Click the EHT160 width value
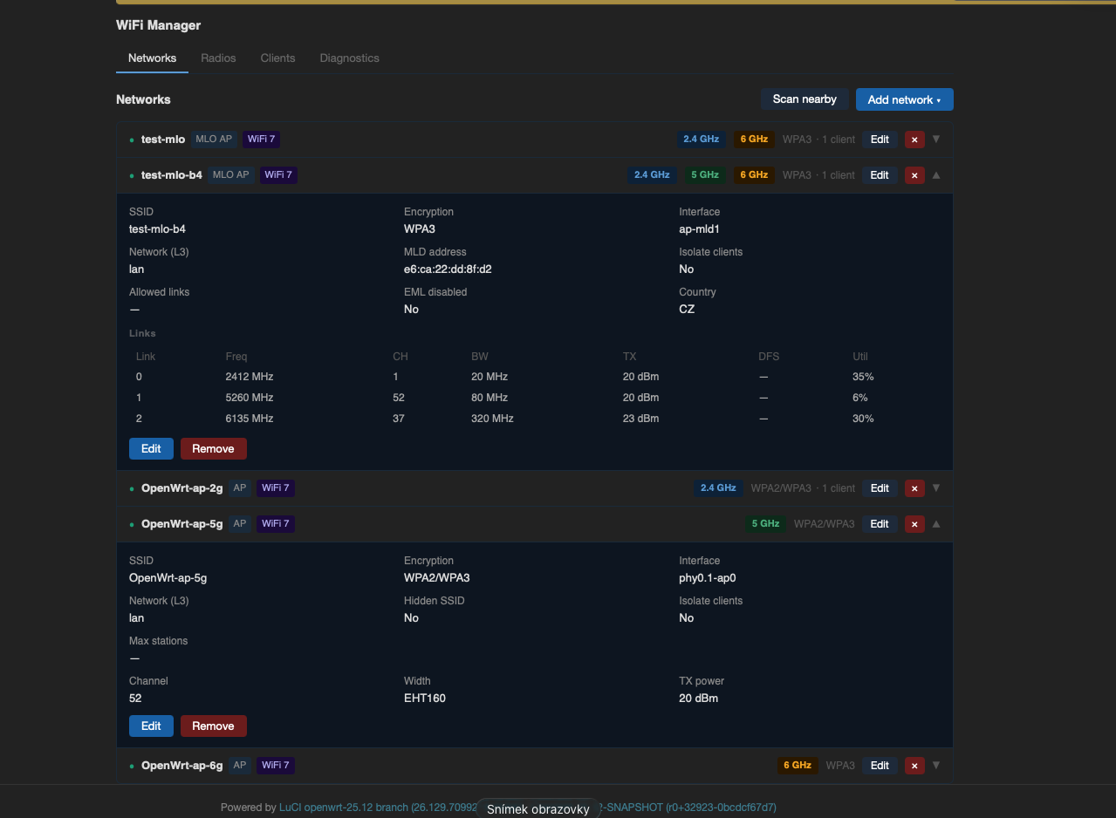The image size is (1116, 818). click(425, 699)
